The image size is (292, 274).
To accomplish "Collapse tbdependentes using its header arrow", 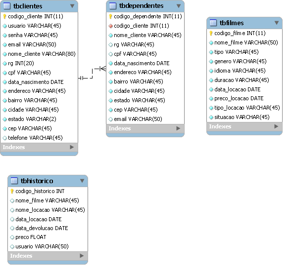I will point(178,6).
